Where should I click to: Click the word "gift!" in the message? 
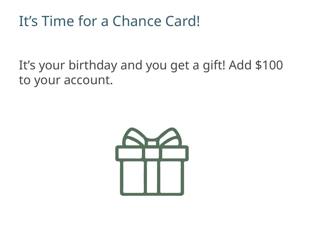[214, 65]
